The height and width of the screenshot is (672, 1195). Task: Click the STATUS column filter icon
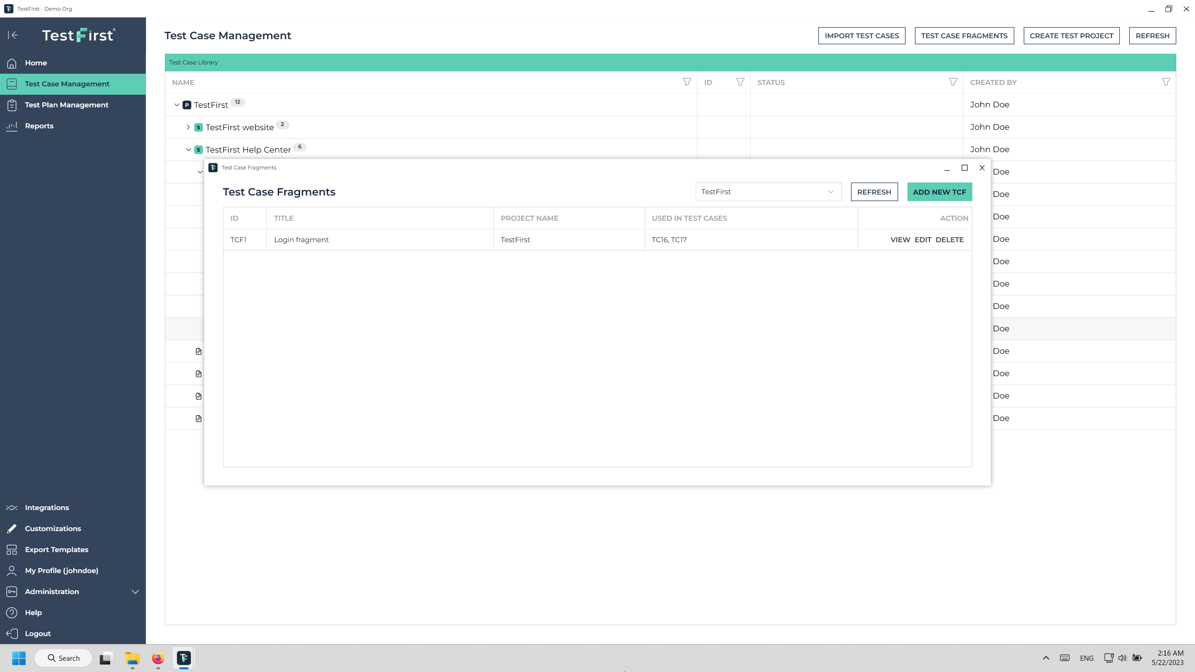(953, 82)
